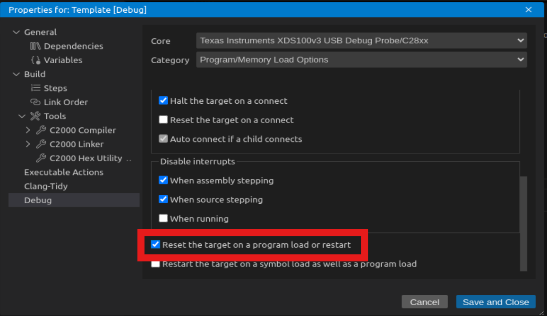Enable Restart the target on a symbol load
547x316 pixels.
(155, 264)
